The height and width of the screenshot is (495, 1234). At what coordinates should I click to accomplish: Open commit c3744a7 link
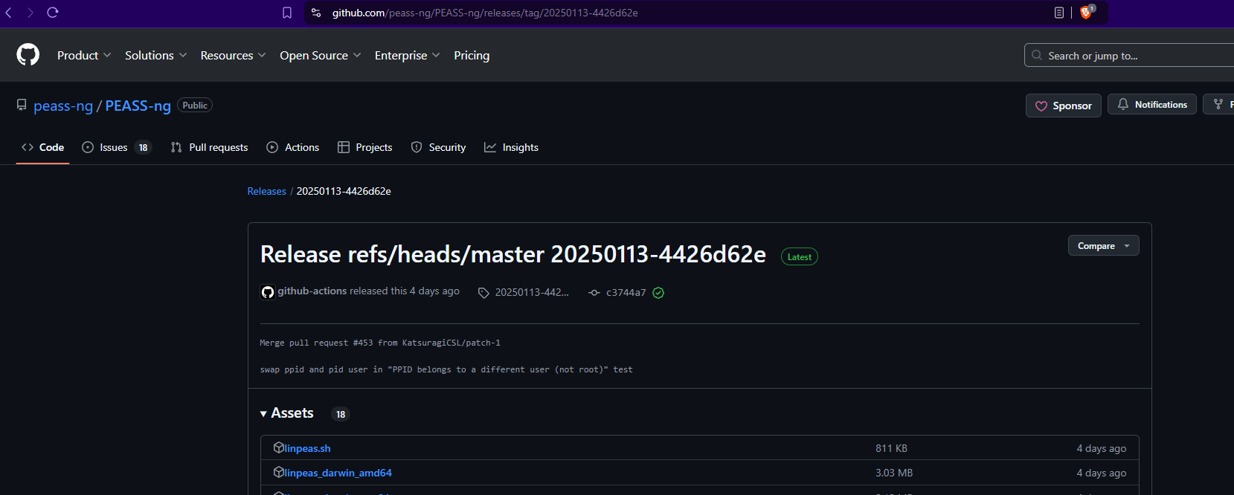[x=626, y=293]
